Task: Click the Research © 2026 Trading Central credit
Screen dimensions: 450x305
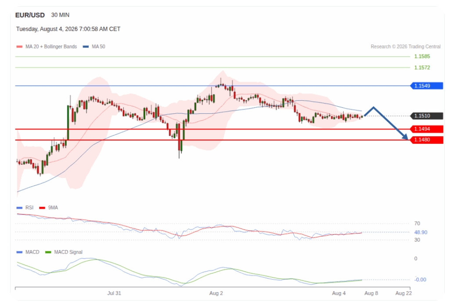Action: click(x=406, y=47)
